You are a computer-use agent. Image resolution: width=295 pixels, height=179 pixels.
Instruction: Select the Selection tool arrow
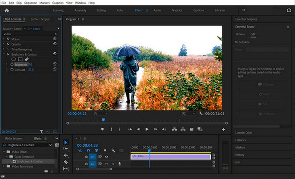[x=66, y=143]
